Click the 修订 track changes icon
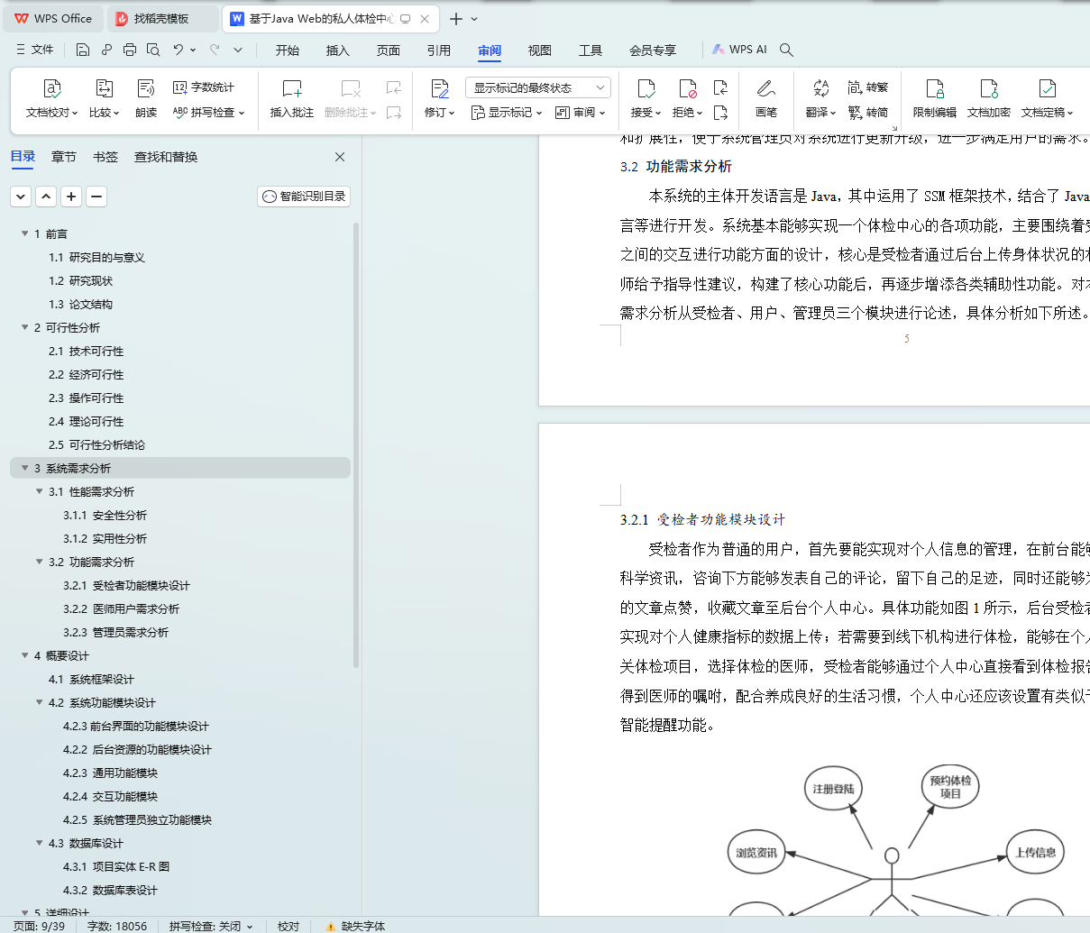The height and width of the screenshot is (933, 1090). 440,88
